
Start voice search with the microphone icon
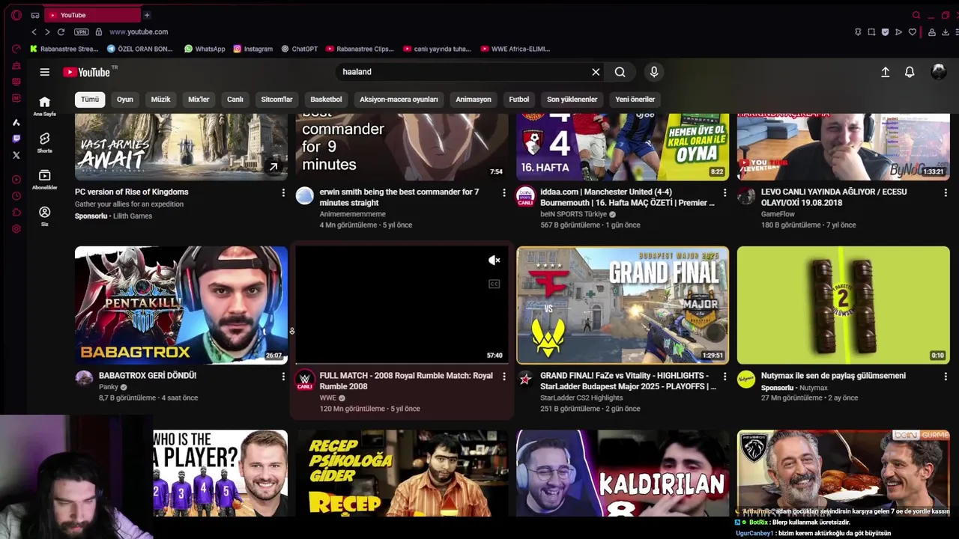click(x=654, y=72)
